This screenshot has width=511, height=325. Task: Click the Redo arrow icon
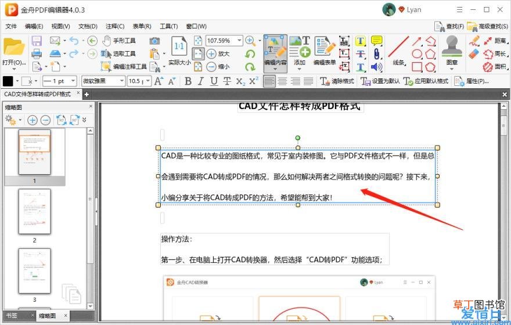click(x=74, y=53)
